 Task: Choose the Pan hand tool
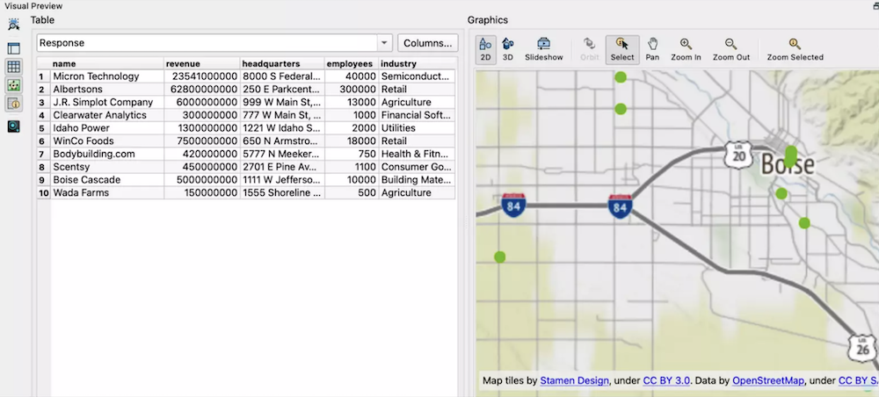click(652, 48)
